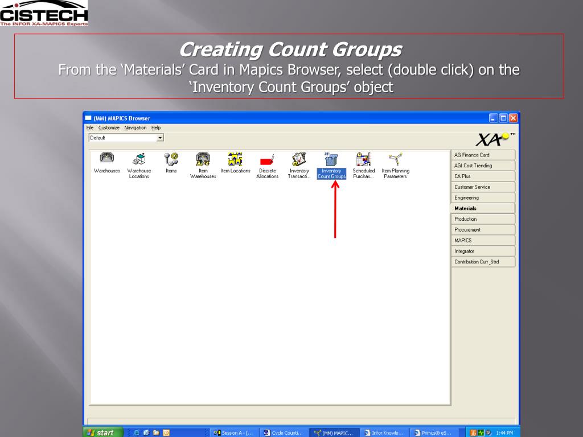The height and width of the screenshot is (437, 583).
Task: Switch to Primus eS... taskbar window
Action: [434, 432]
